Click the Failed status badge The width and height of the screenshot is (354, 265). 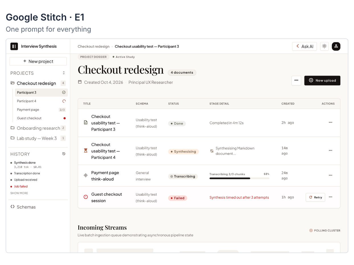click(177, 198)
